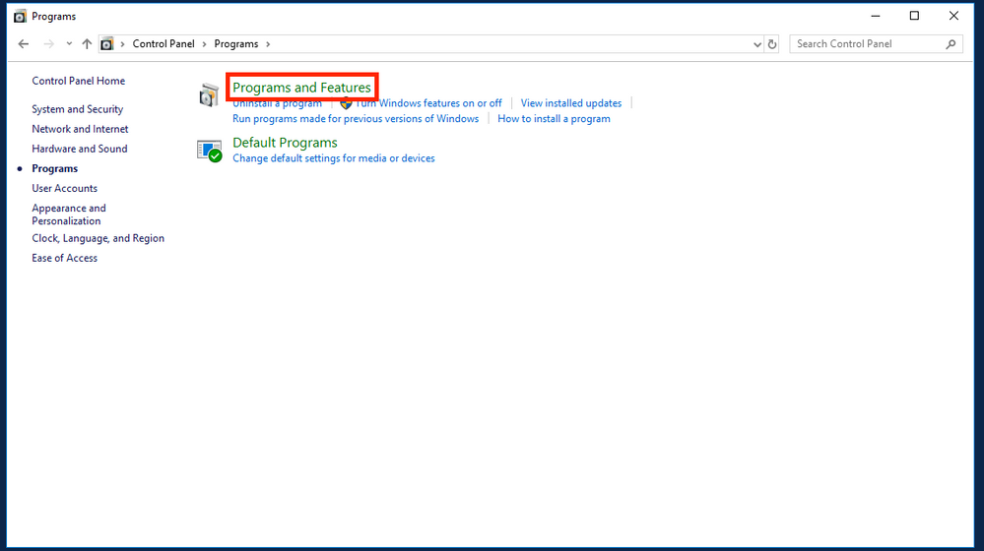Open View installed updates

571,103
